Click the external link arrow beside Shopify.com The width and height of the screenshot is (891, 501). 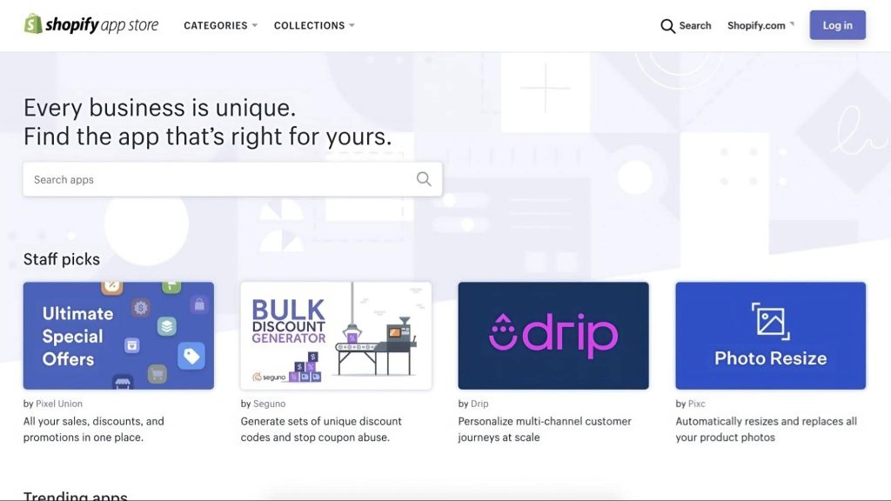tap(792, 24)
